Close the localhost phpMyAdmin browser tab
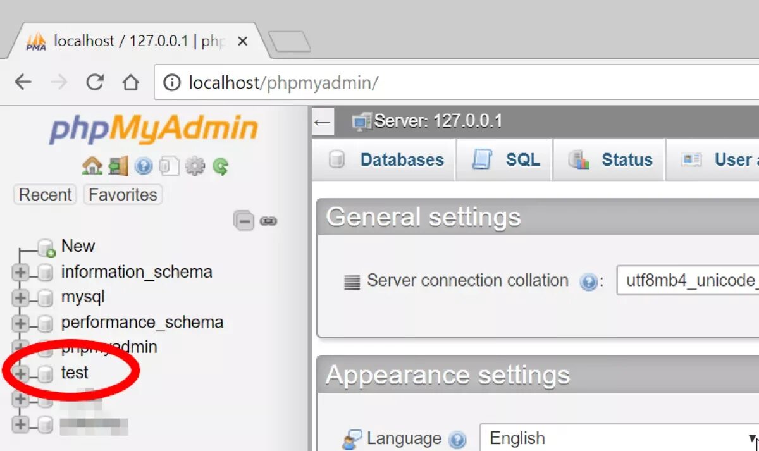 [x=243, y=42]
